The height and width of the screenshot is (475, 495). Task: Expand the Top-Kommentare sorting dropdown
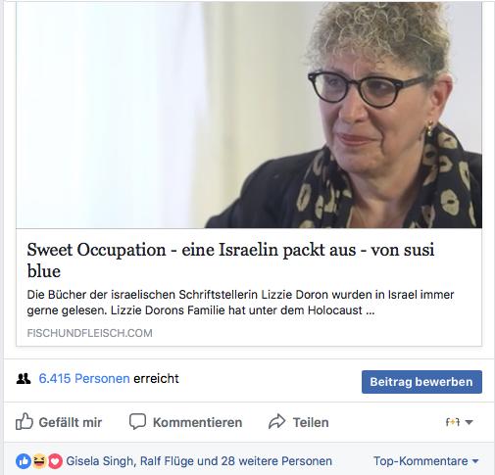[x=426, y=461]
